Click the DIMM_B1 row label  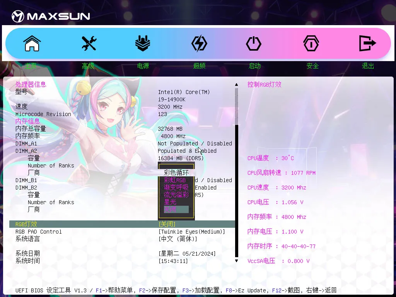tap(26, 180)
